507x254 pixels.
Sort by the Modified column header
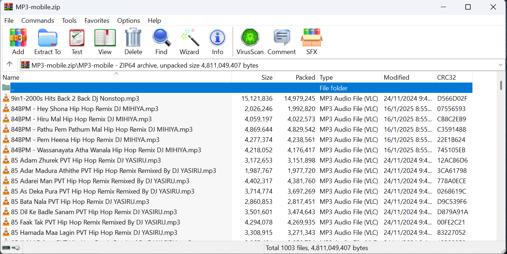point(408,77)
